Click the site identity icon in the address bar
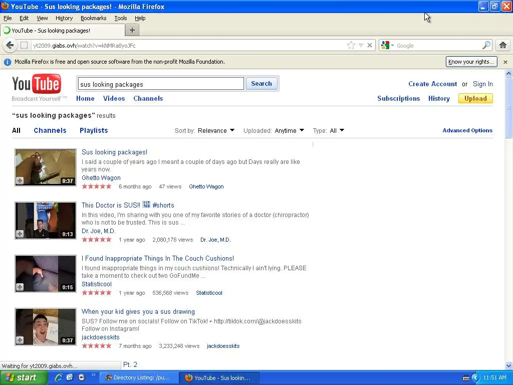 point(24,45)
